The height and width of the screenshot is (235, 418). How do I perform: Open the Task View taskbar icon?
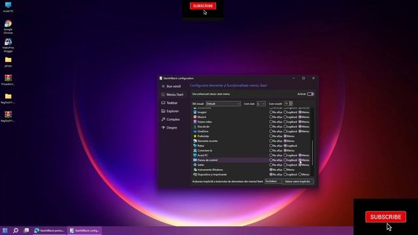pos(26,230)
